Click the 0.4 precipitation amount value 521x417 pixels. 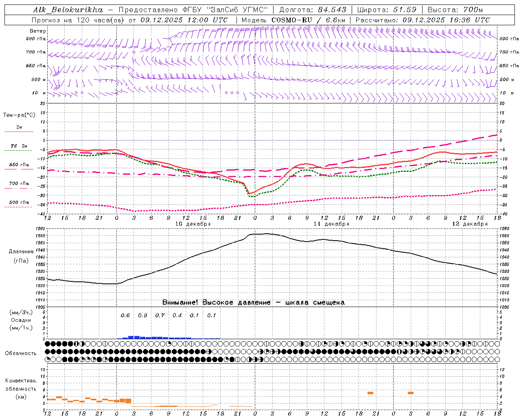(x=177, y=316)
